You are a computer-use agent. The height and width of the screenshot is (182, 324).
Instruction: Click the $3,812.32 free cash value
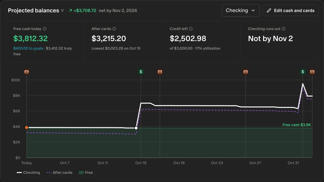[31, 39]
